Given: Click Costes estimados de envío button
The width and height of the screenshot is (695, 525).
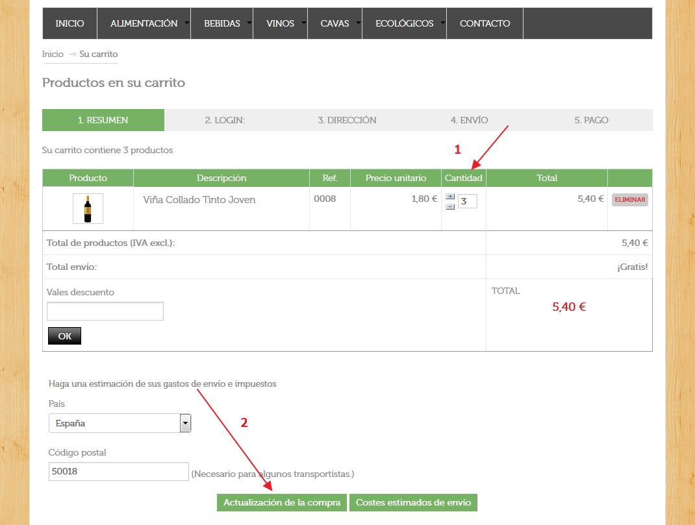Looking at the screenshot, I should [413, 502].
